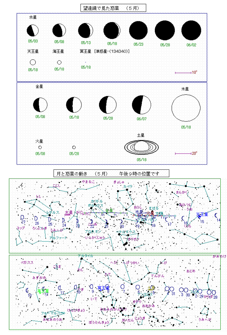Click the title 望遠鏡で見た惑星 (5月)
The height and width of the screenshot is (335, 227).
click(113, 8)
